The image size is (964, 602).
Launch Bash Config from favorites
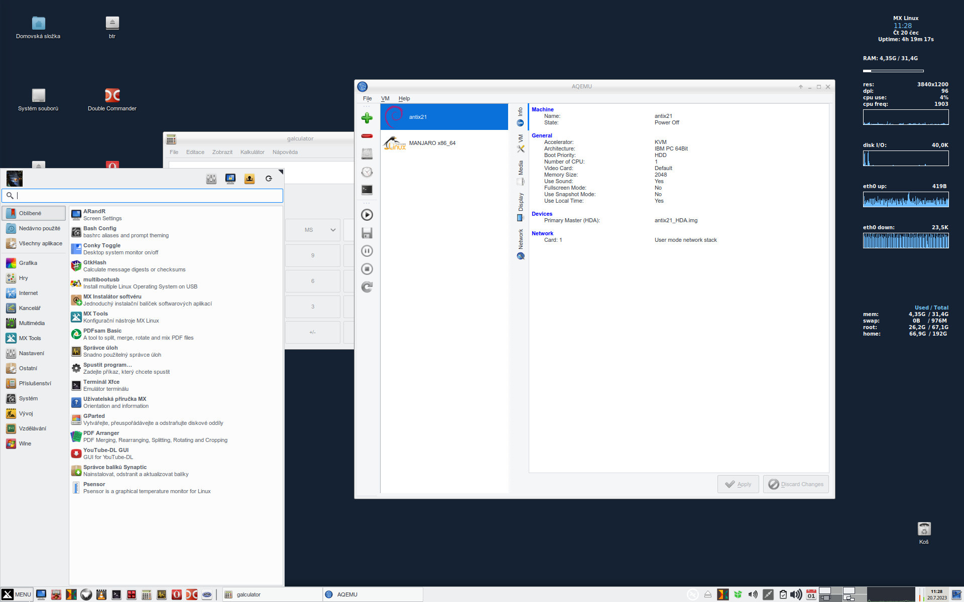click(x=176, y=232)
